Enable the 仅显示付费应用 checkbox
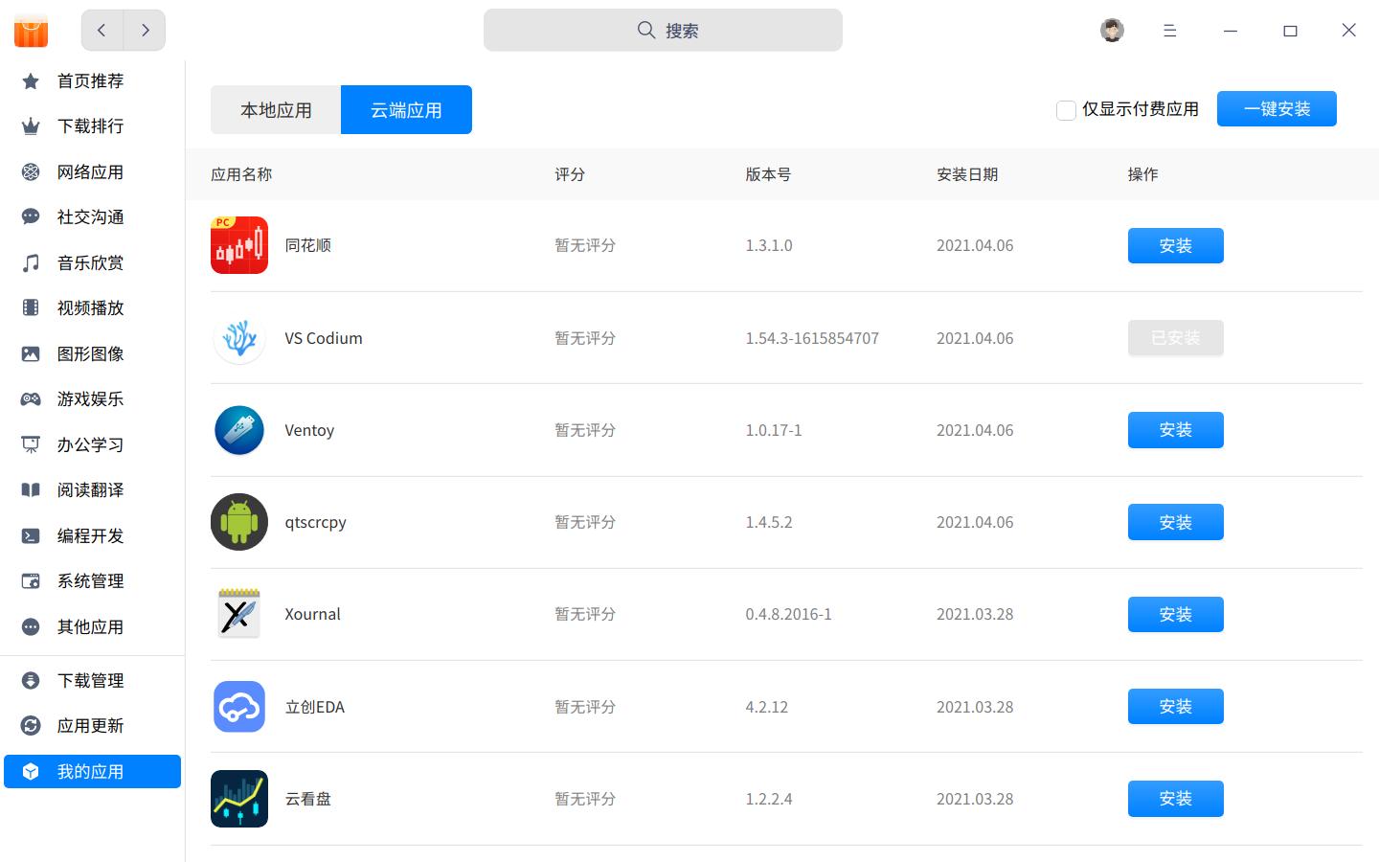This screenshot has width=1379, height=862. pos(1066,110)
